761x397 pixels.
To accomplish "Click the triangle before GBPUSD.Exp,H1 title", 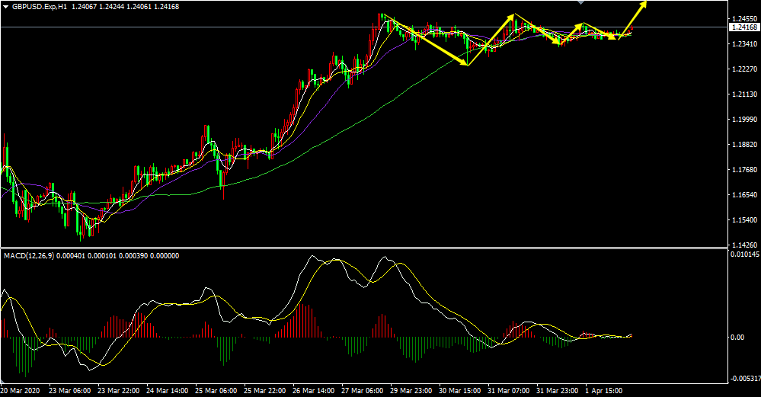I will point(6,7).
